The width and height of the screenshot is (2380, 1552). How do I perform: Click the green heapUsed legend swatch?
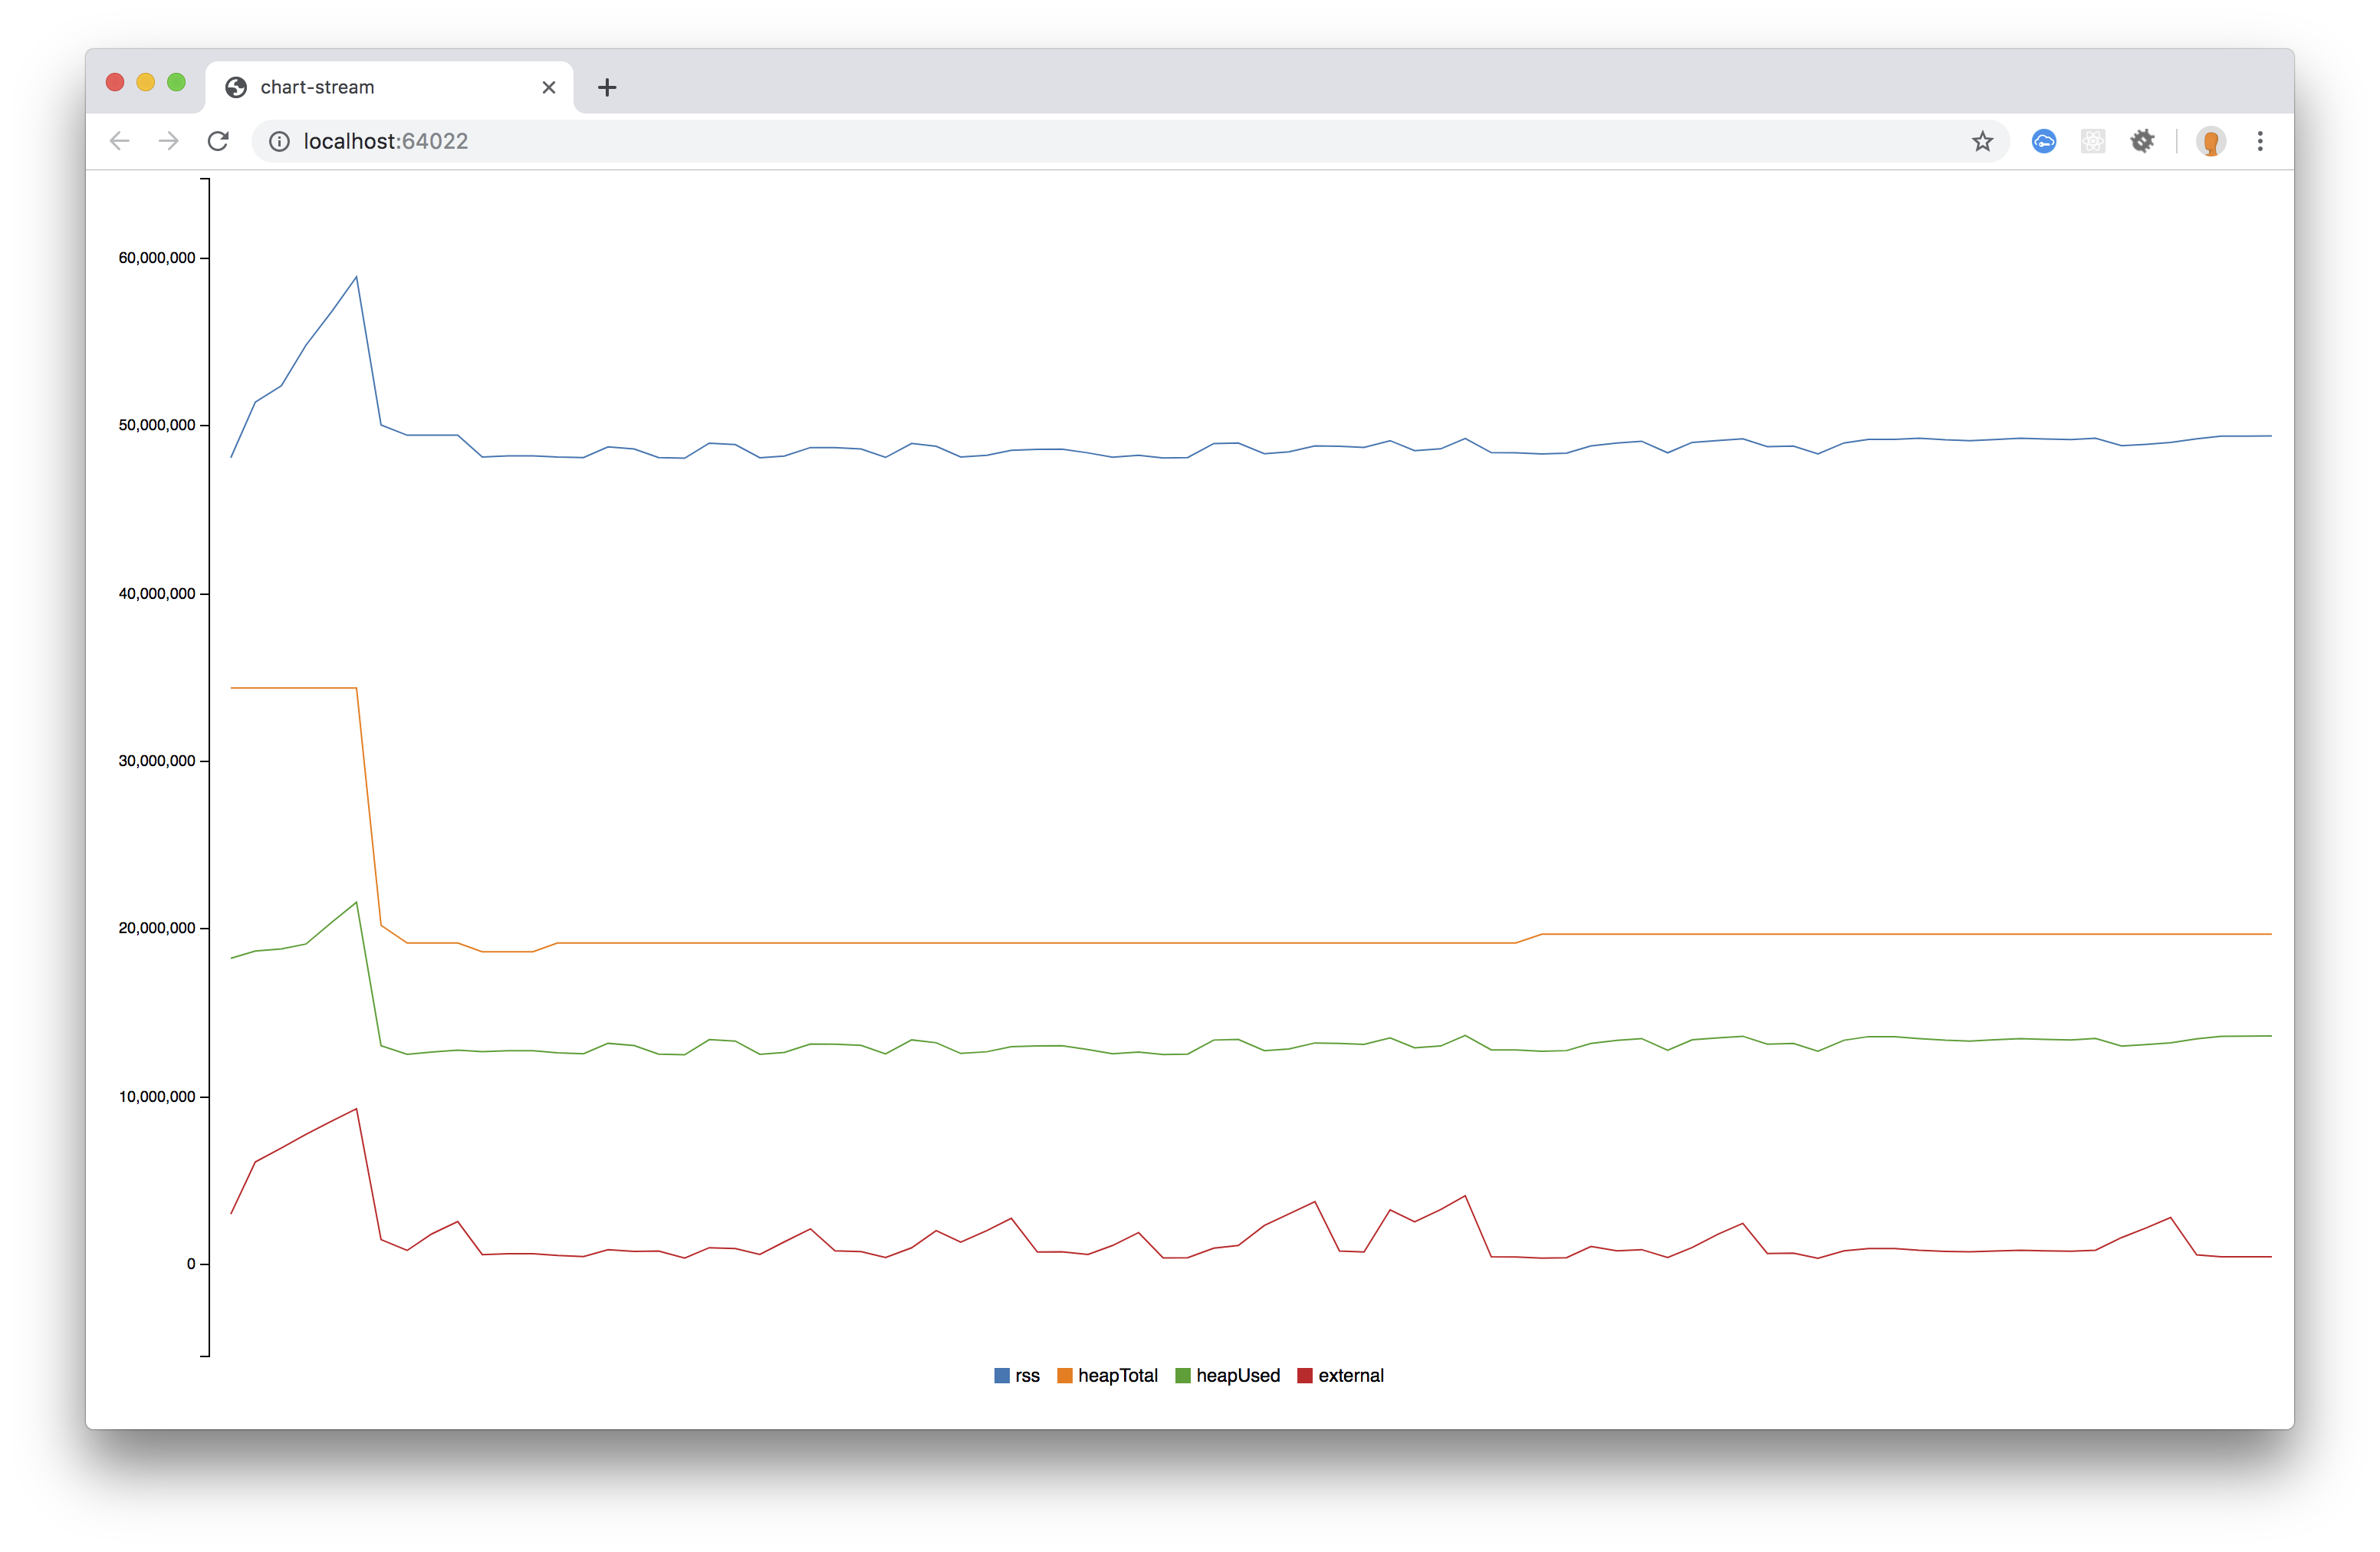[1183, 1375]
